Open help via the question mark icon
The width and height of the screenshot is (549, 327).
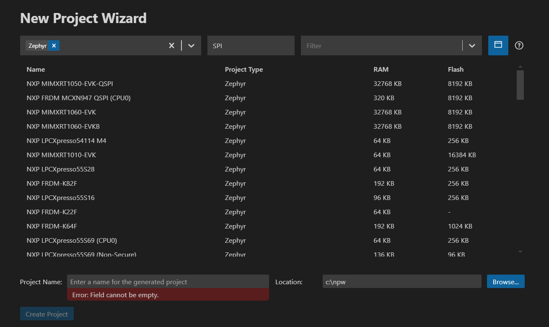click(x=519, y=45)
